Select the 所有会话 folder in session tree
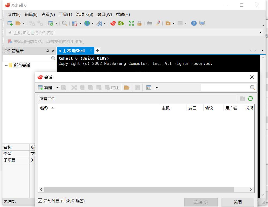 (x=22, y=65)
